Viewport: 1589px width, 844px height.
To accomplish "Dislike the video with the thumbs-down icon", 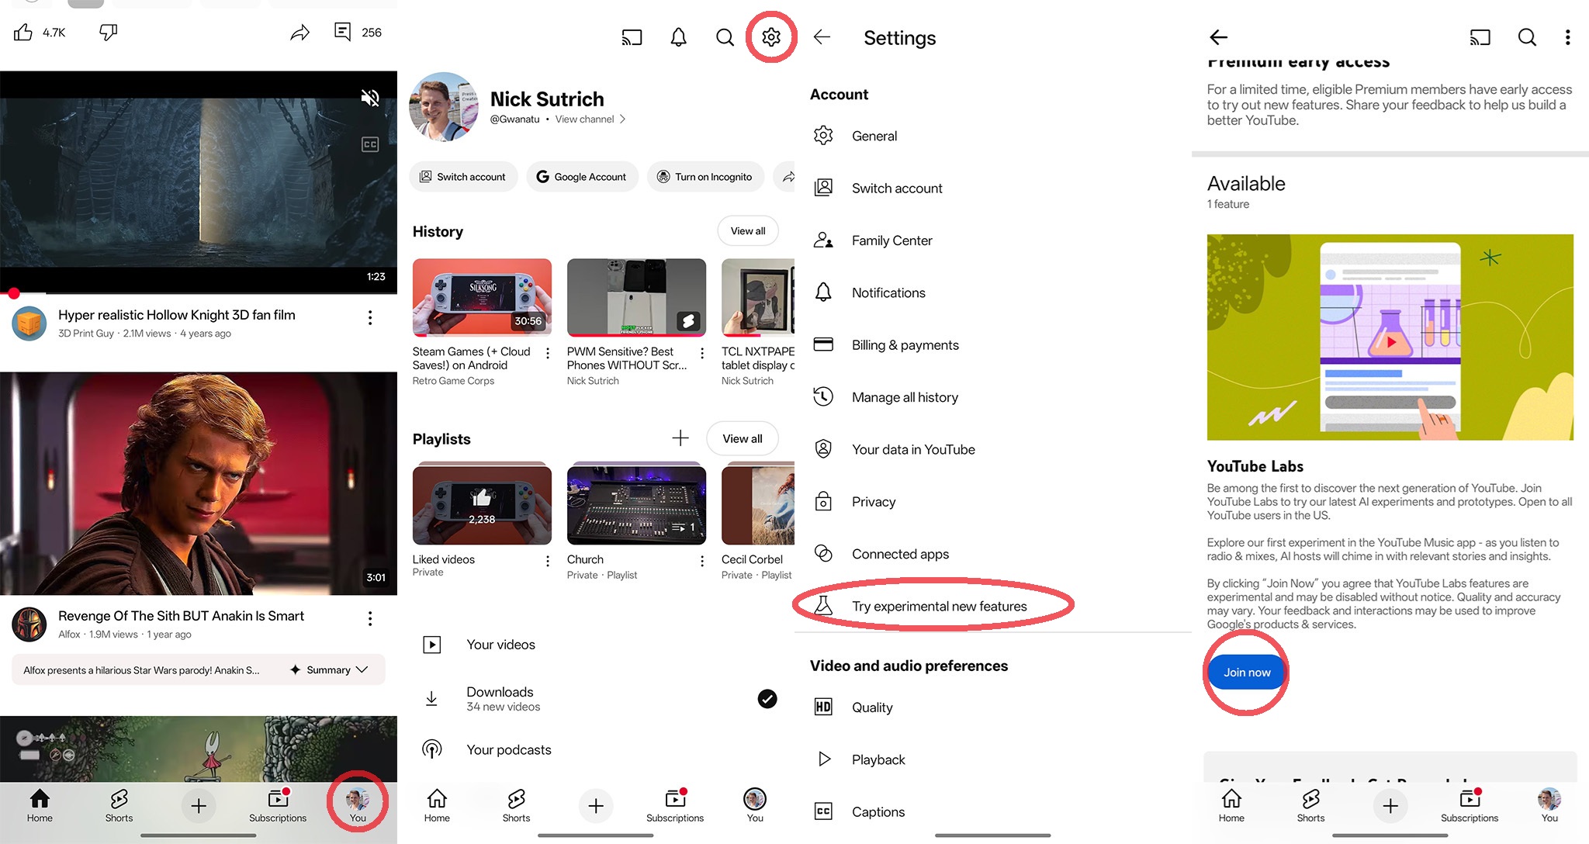I will 109,32.
